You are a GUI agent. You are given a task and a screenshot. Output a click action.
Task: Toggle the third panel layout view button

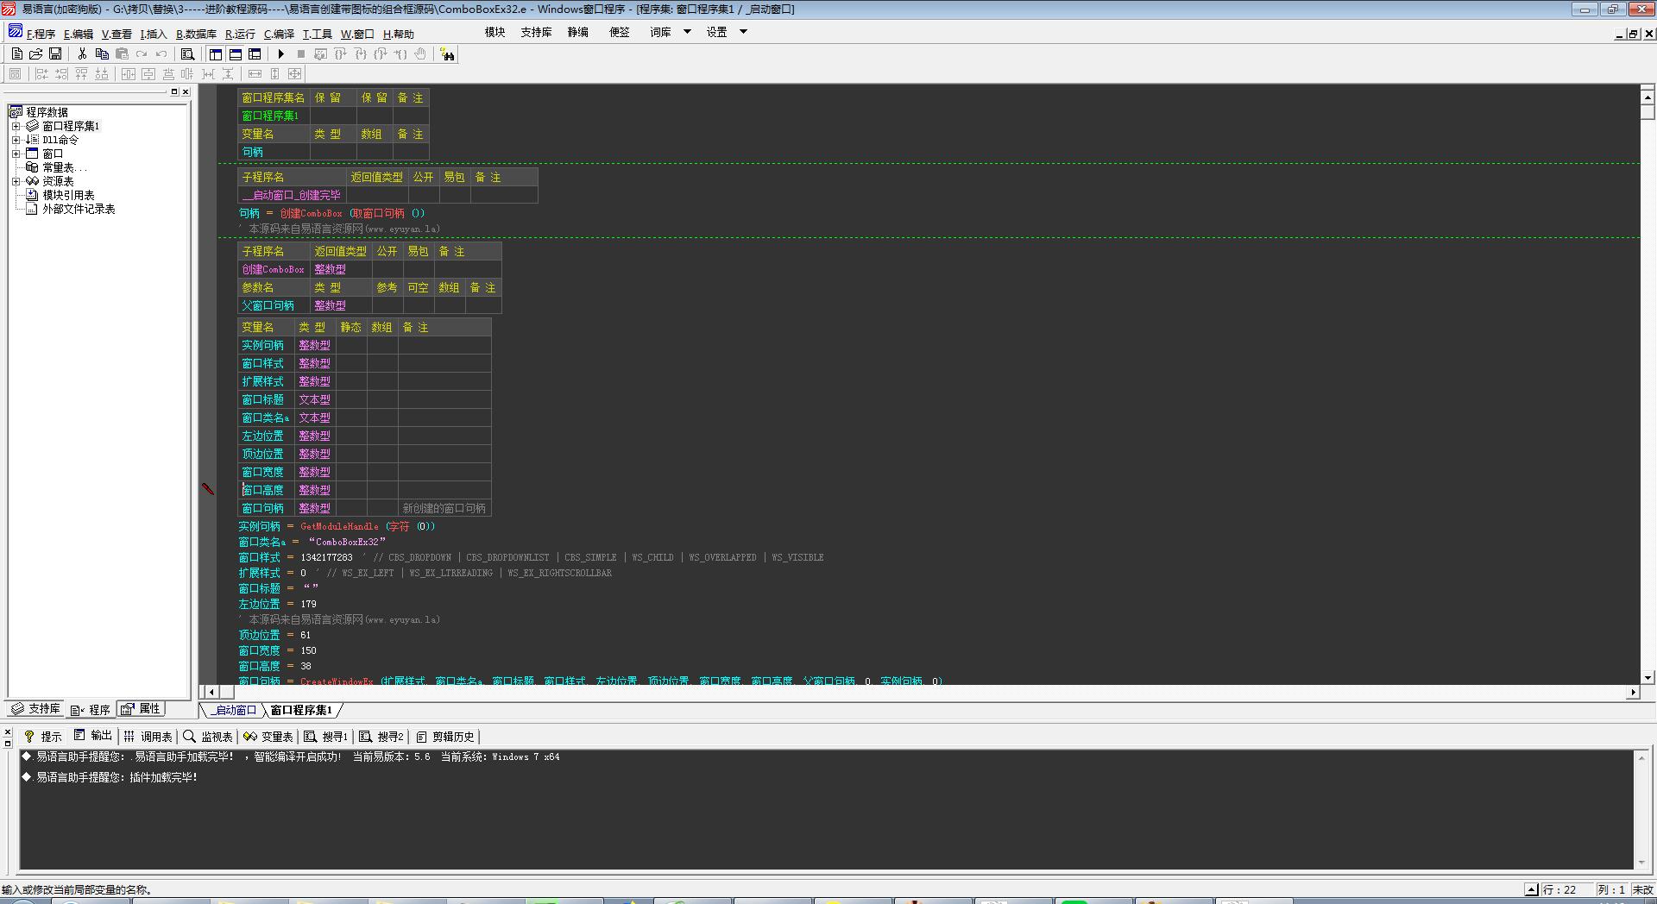tap(255, 53)
